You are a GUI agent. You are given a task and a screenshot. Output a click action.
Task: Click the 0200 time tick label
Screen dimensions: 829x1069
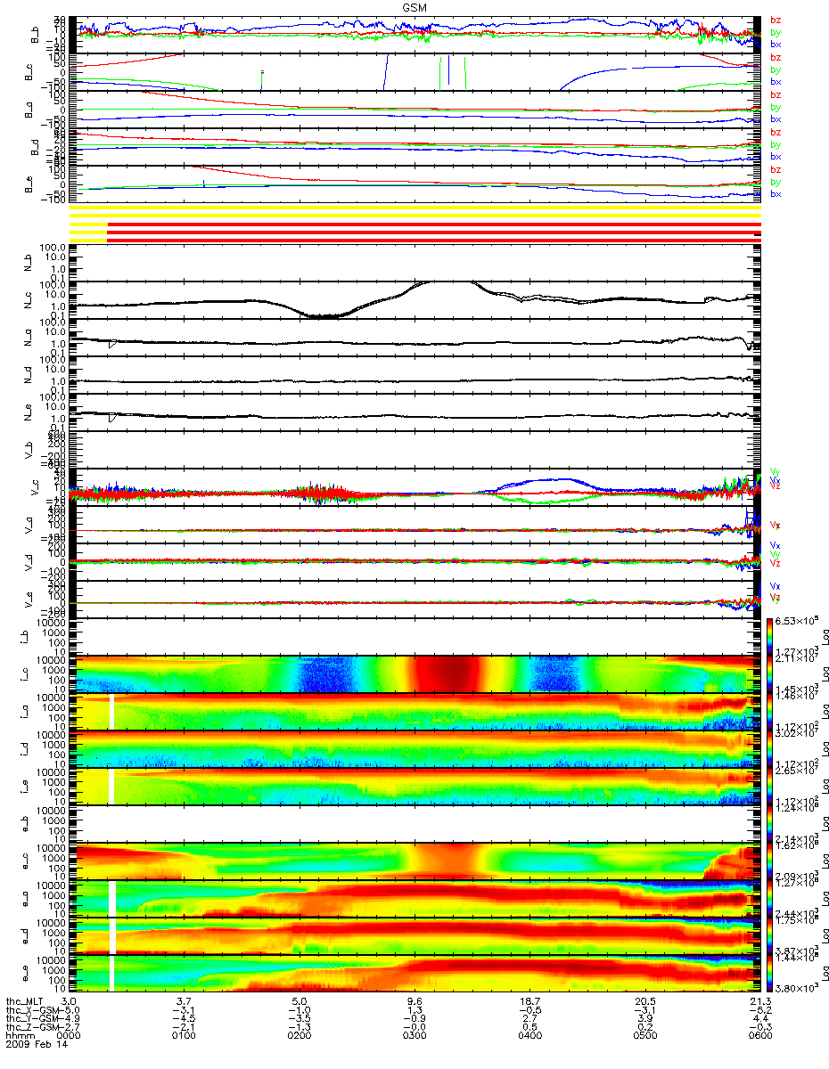[x=300, y=1036]
